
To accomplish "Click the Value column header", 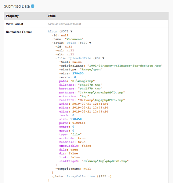I will click(52, 16).
